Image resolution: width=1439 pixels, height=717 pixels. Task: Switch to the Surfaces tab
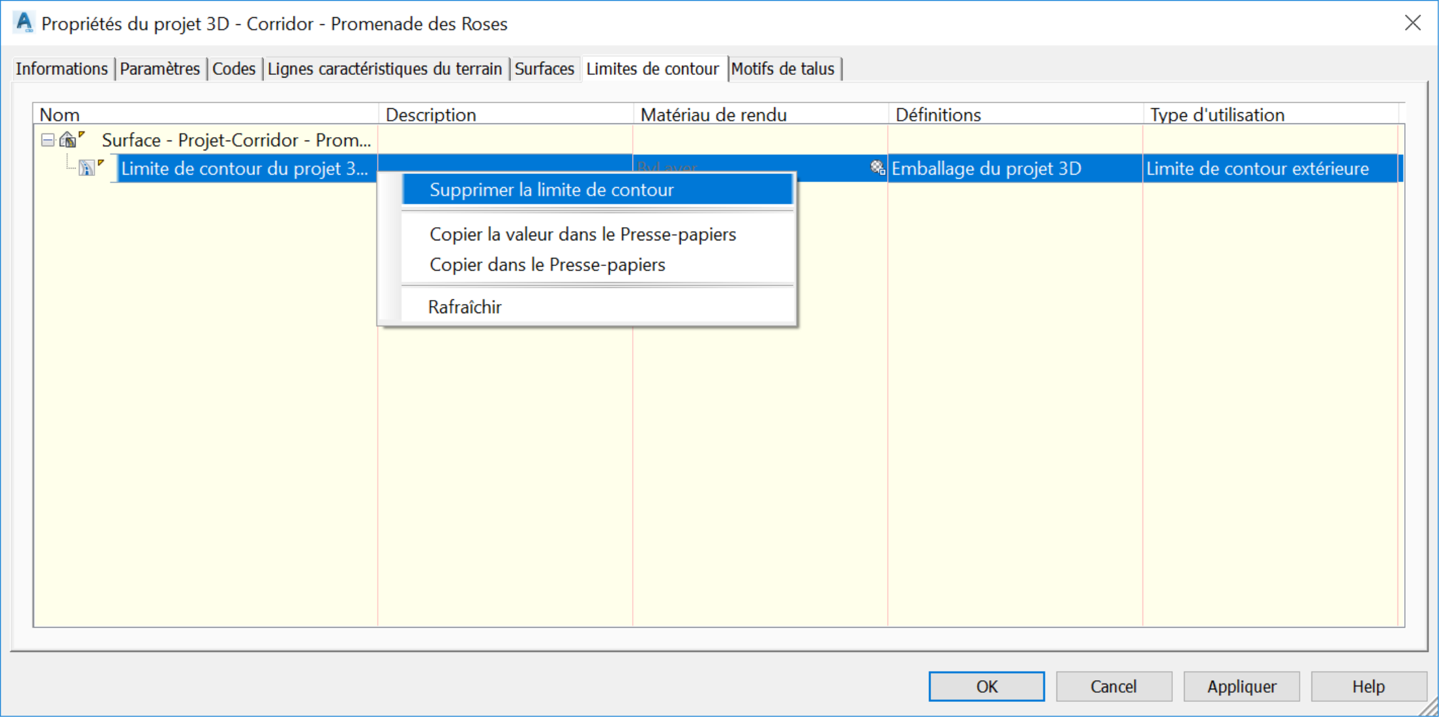click(x=545, y=68)
